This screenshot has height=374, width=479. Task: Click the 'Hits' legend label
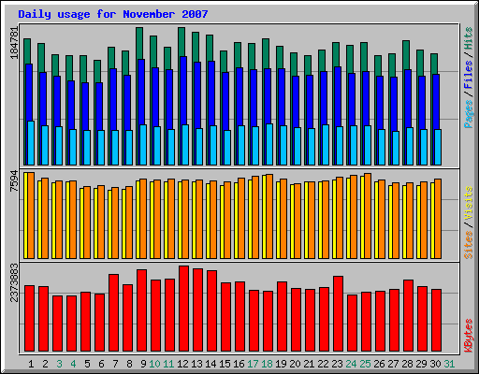click(469, 38)
